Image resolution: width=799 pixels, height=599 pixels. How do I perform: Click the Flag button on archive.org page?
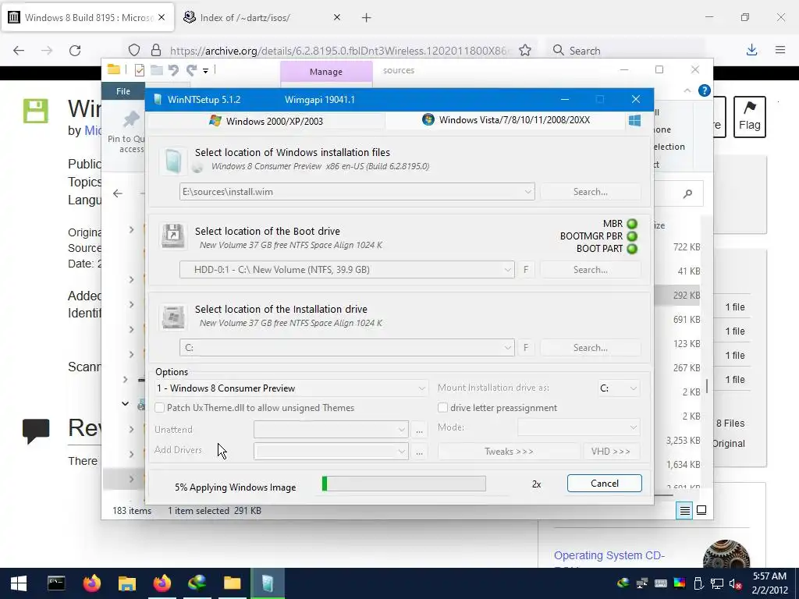(x=750, y=117)
